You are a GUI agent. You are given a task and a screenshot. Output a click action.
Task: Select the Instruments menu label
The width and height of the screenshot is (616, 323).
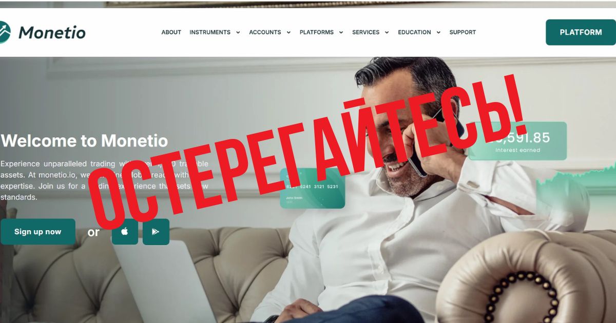[210, 32]
